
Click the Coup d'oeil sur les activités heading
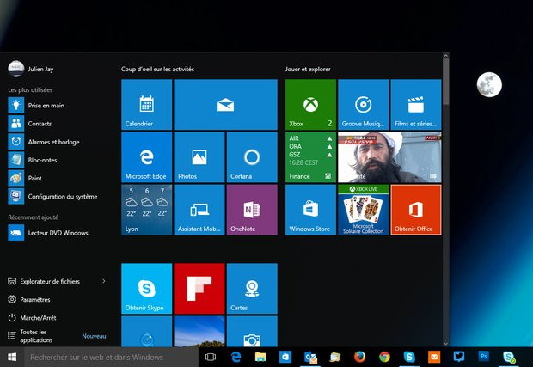pos(157,69)
